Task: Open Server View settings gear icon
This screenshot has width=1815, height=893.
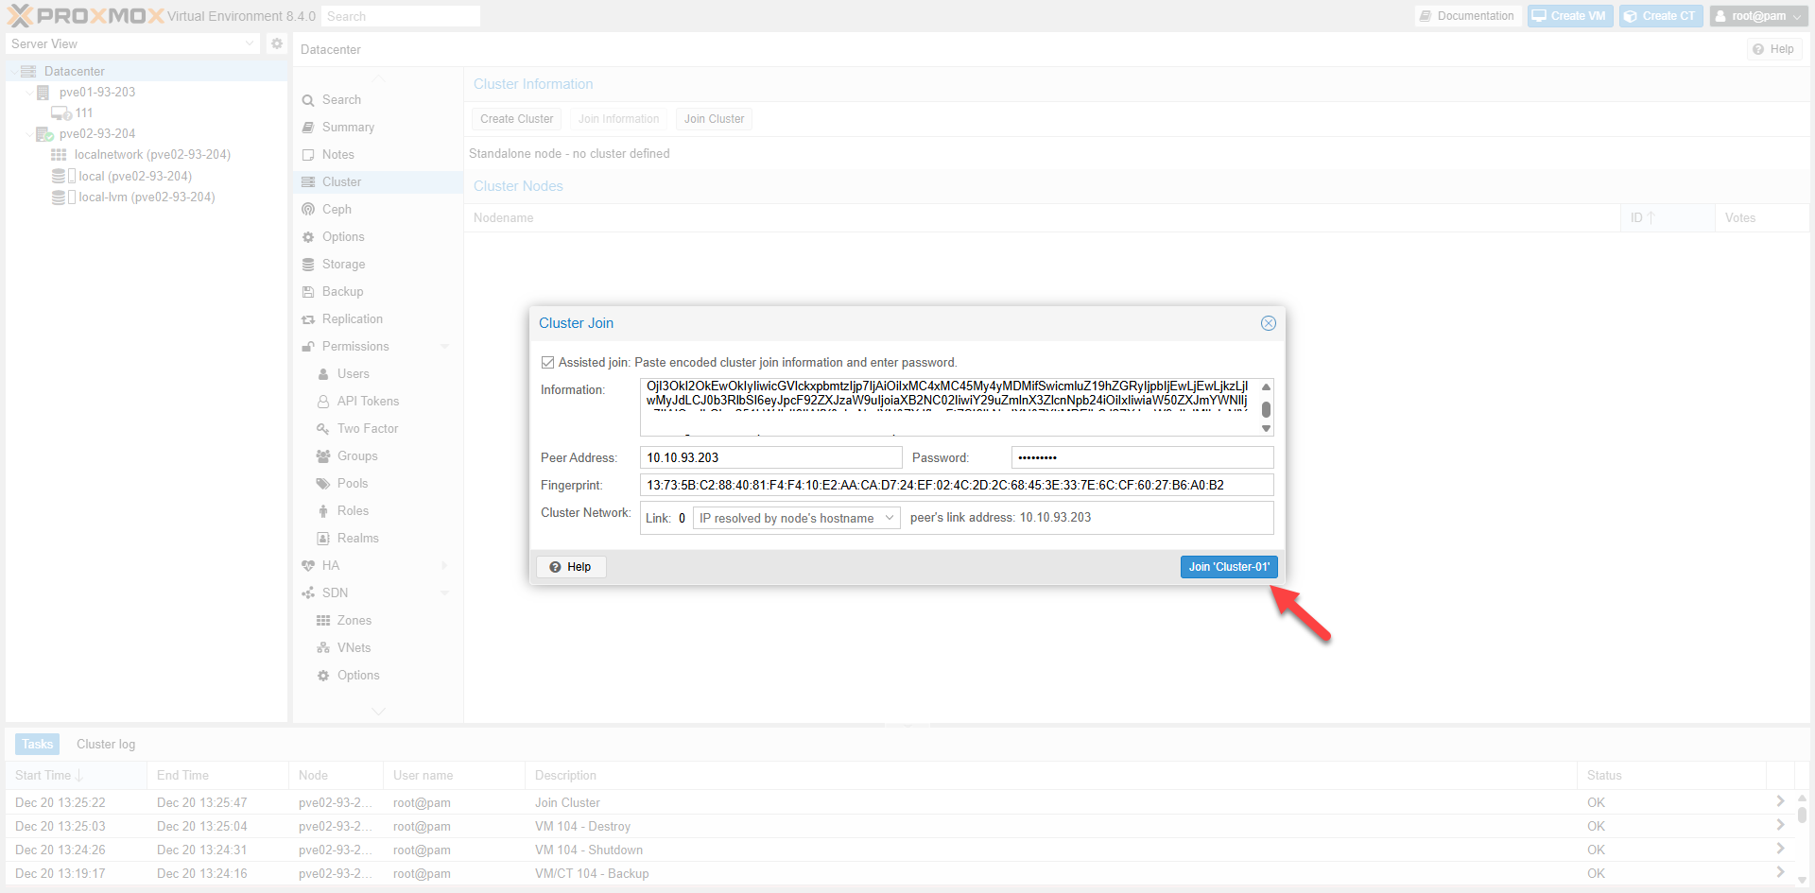Action: (277, 43)
